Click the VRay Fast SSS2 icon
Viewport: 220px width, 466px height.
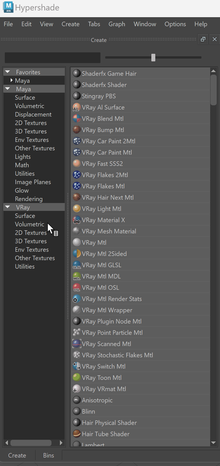[77, 164]
